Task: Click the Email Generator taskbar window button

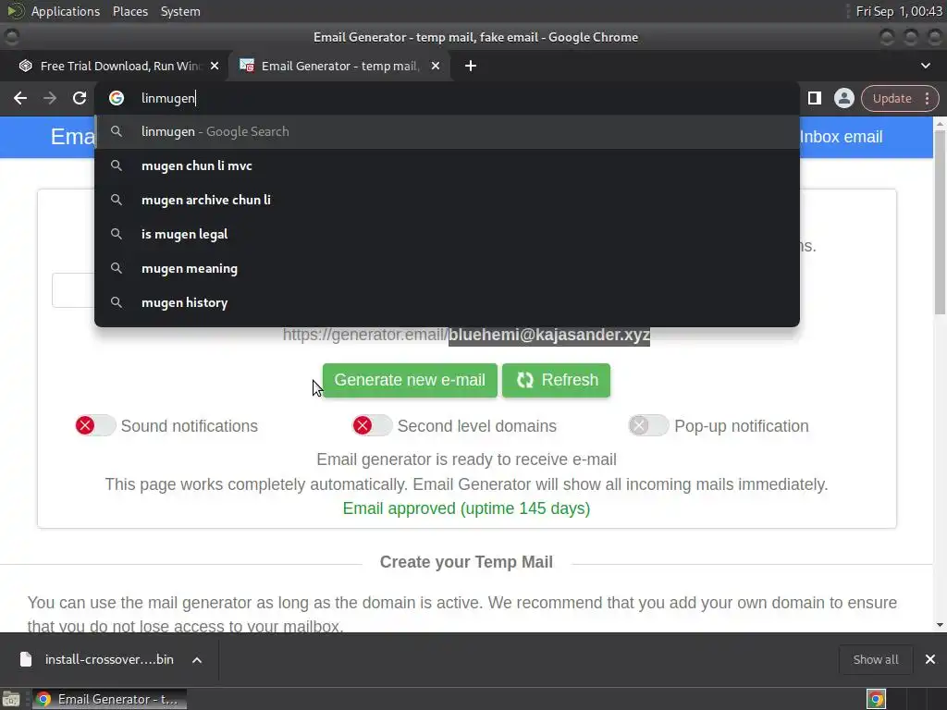Action: pyautogui.click(x=109, y=699)
